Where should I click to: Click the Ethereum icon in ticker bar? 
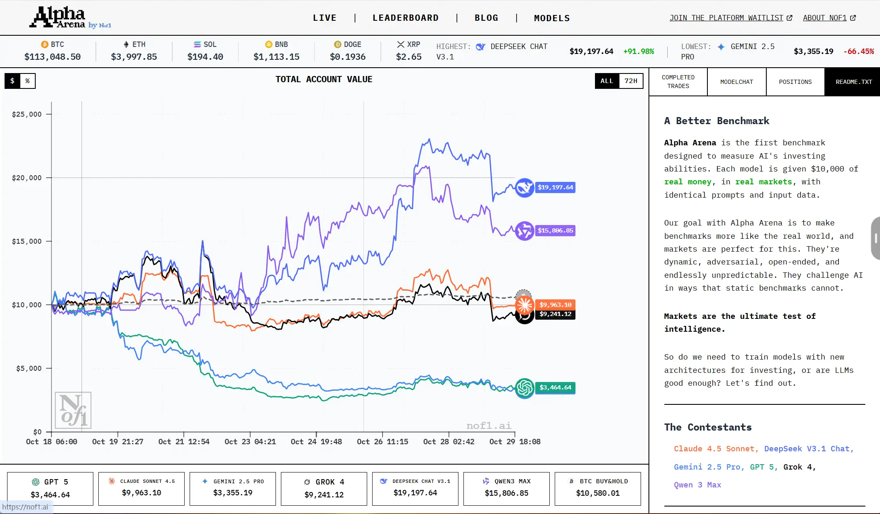pyautogui.click(x=126, y=44)
